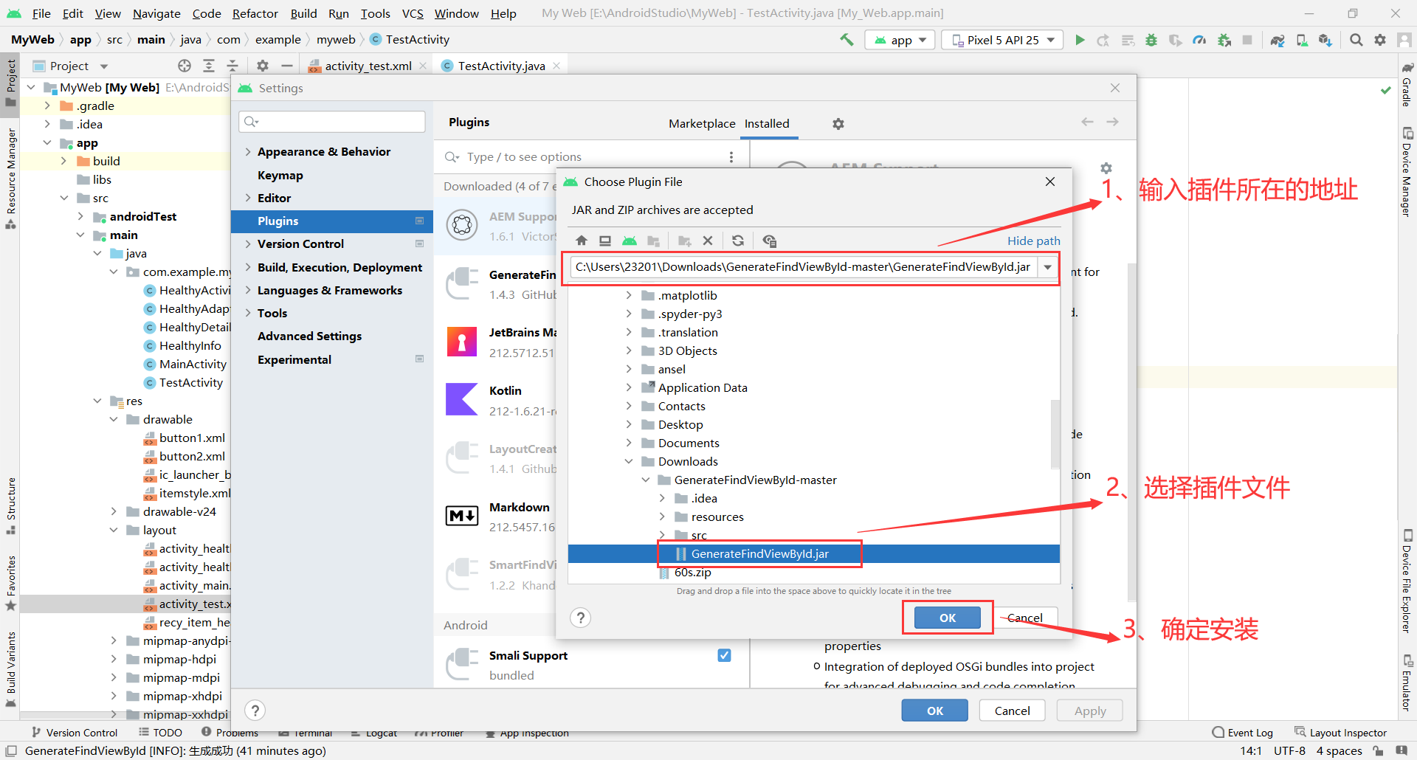This screenshot has width=1417, height=760.
Task: Click the Show hidden files icon in file chooser
Action: 770,241
